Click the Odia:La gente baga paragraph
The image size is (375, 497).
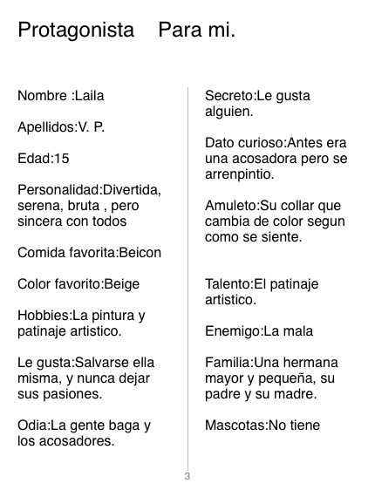85,433
